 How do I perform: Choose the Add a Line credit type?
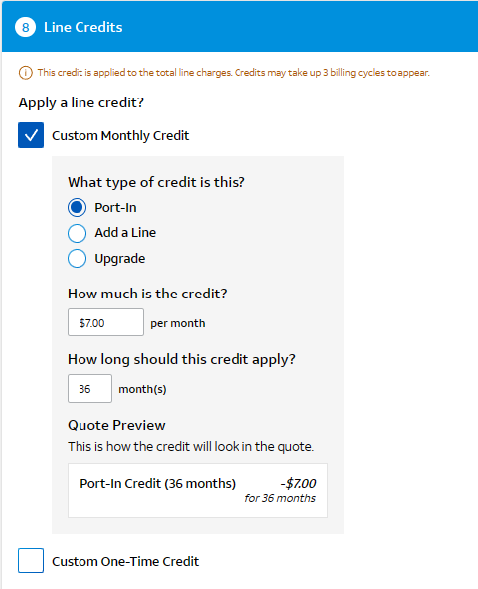pos(77,233)
